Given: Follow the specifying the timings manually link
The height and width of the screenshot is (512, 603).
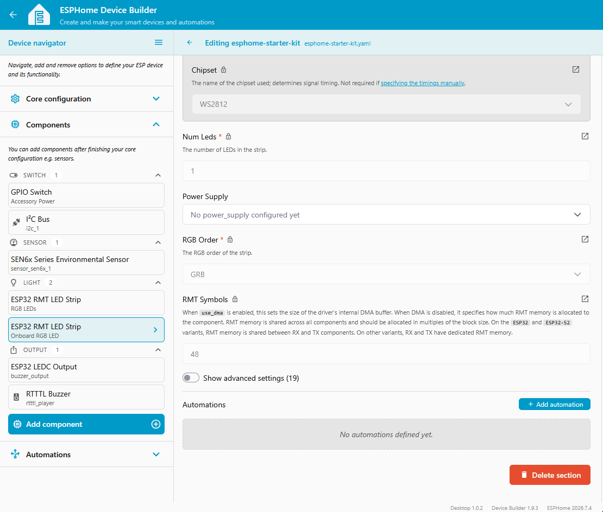Looking at the screenshot, I should (x=423, y=83).
